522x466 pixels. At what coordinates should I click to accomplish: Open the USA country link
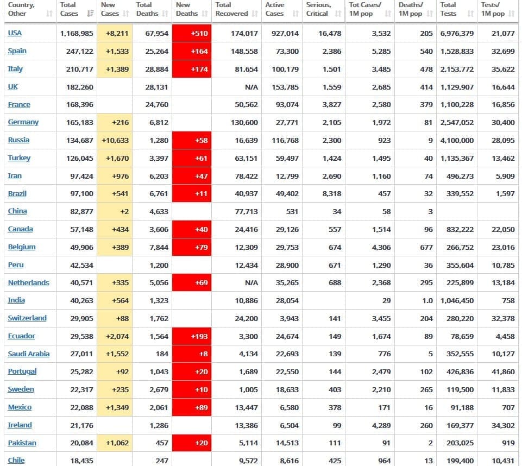coord(15,33)
